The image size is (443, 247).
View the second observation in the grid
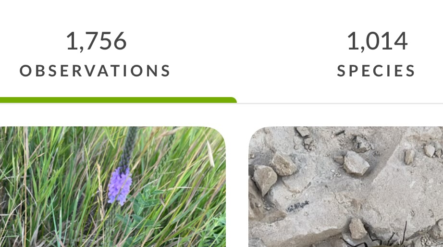click(346, 186)
